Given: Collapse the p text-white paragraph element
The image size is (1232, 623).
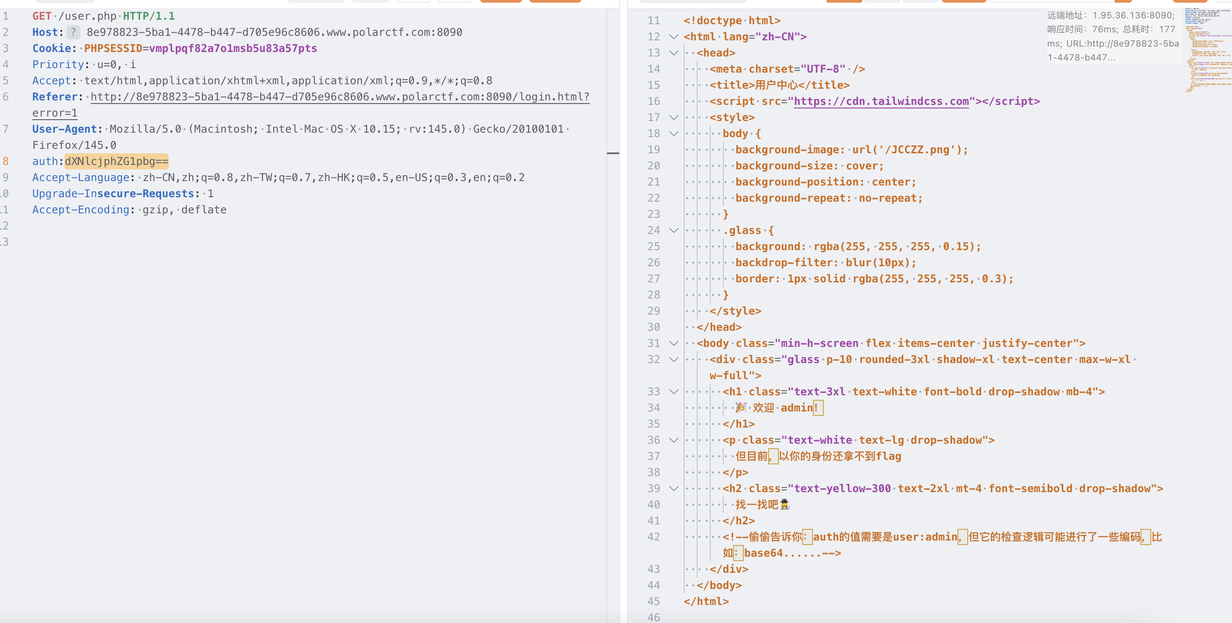Looking at the screenshot, I should pos(673,440).
